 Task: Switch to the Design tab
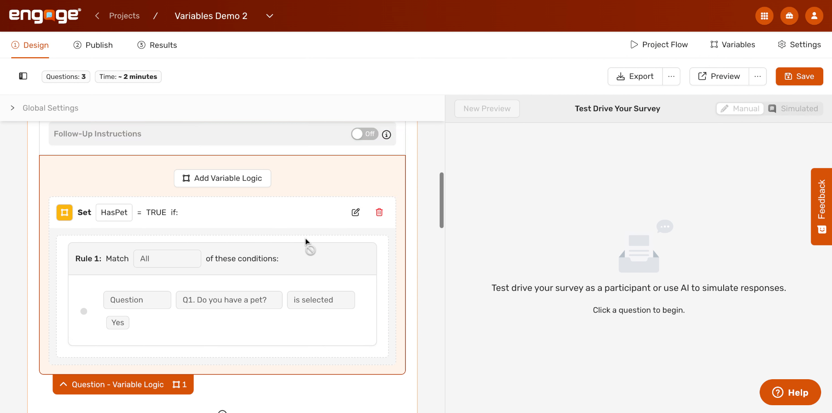[x=30, y=45]
